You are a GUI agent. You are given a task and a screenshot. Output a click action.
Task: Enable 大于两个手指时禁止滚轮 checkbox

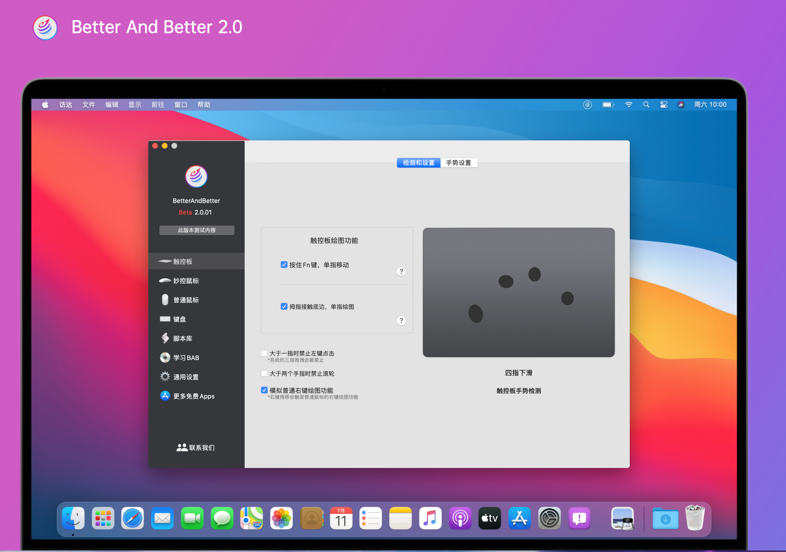click(264, 373)
